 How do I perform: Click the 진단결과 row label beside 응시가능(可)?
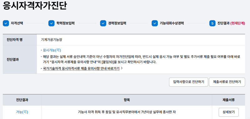click(x=13, y=60)
